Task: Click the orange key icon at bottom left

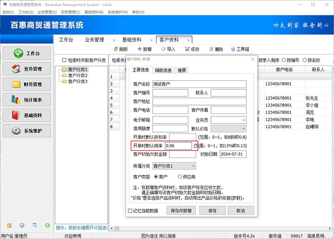Action: point(9,225)
